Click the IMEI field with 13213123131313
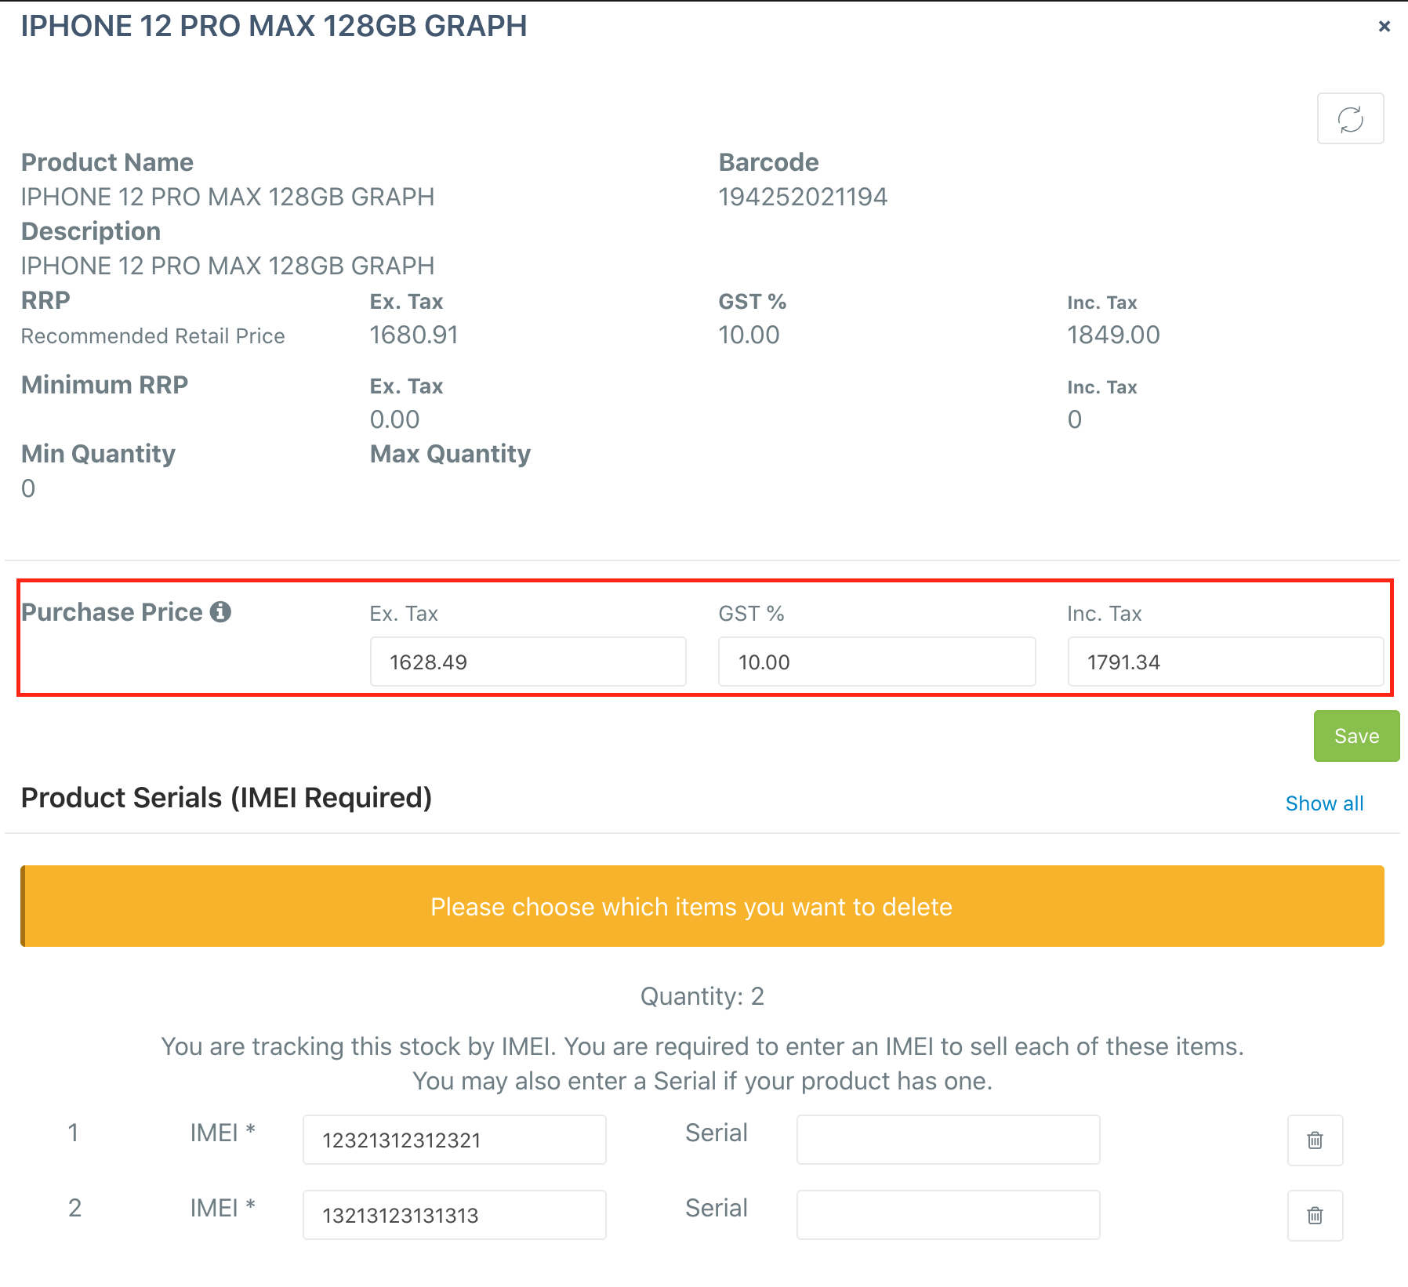 point(455,1215)
